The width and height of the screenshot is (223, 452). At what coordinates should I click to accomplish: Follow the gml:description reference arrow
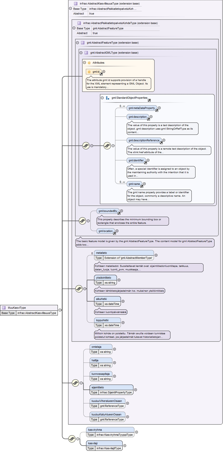tap(148, 119)
